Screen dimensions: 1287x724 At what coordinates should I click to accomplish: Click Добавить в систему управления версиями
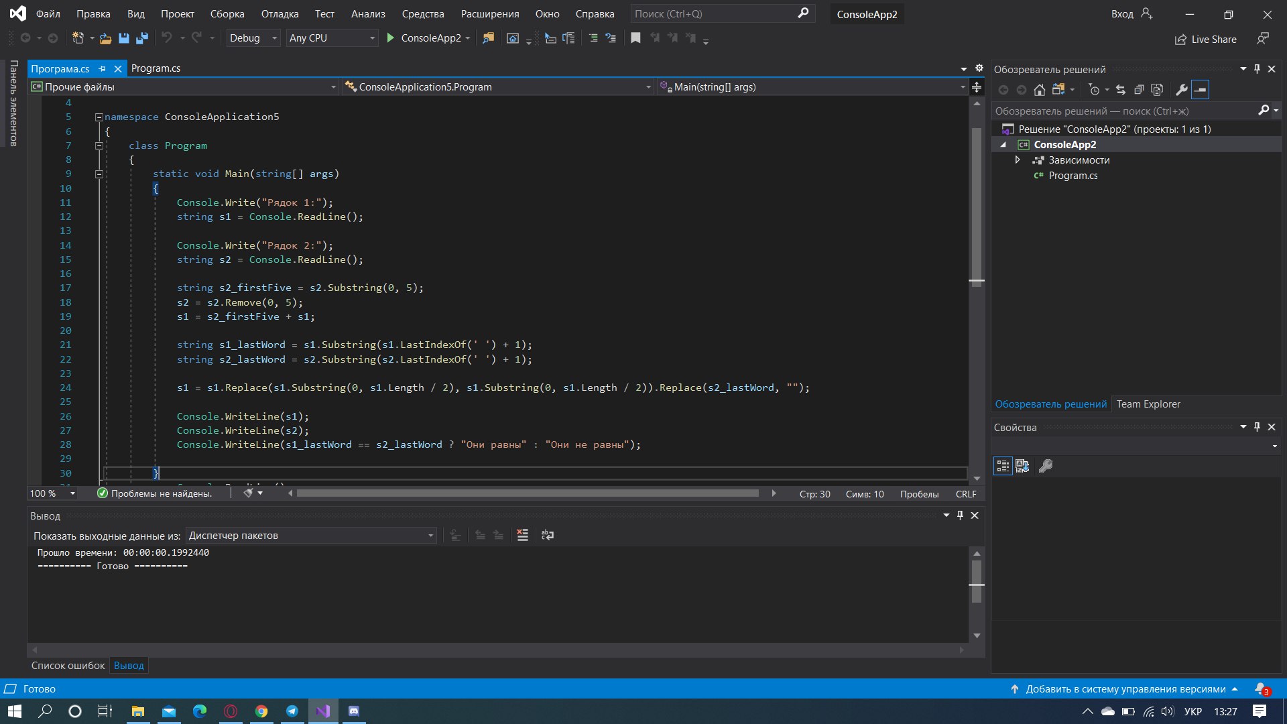1125,689
